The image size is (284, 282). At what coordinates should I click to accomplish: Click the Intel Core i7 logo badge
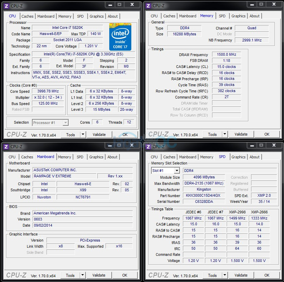(x=120, y=37)
